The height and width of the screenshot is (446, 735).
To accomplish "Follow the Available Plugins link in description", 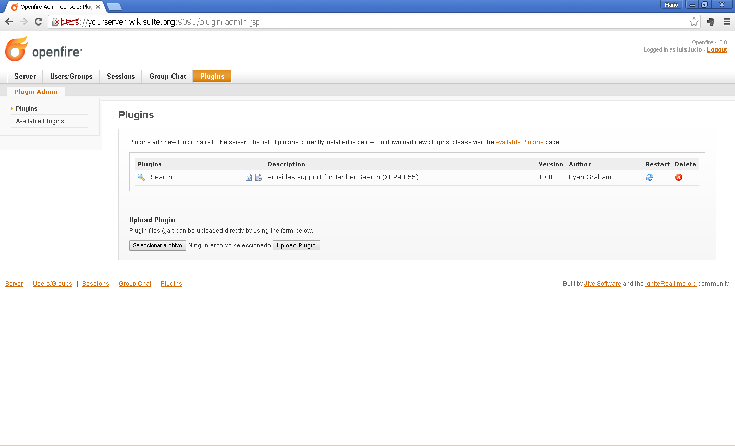I will coord(519,142).
